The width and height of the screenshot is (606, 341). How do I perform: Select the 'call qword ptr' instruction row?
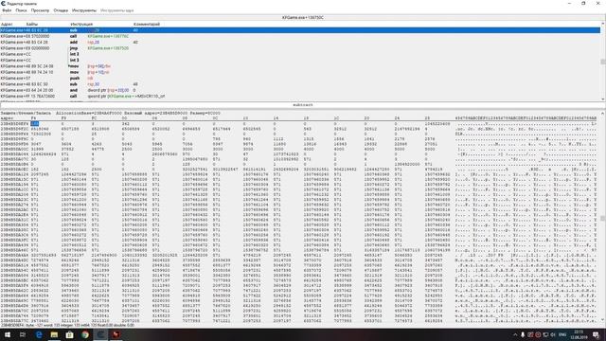(x=300, y=96)
